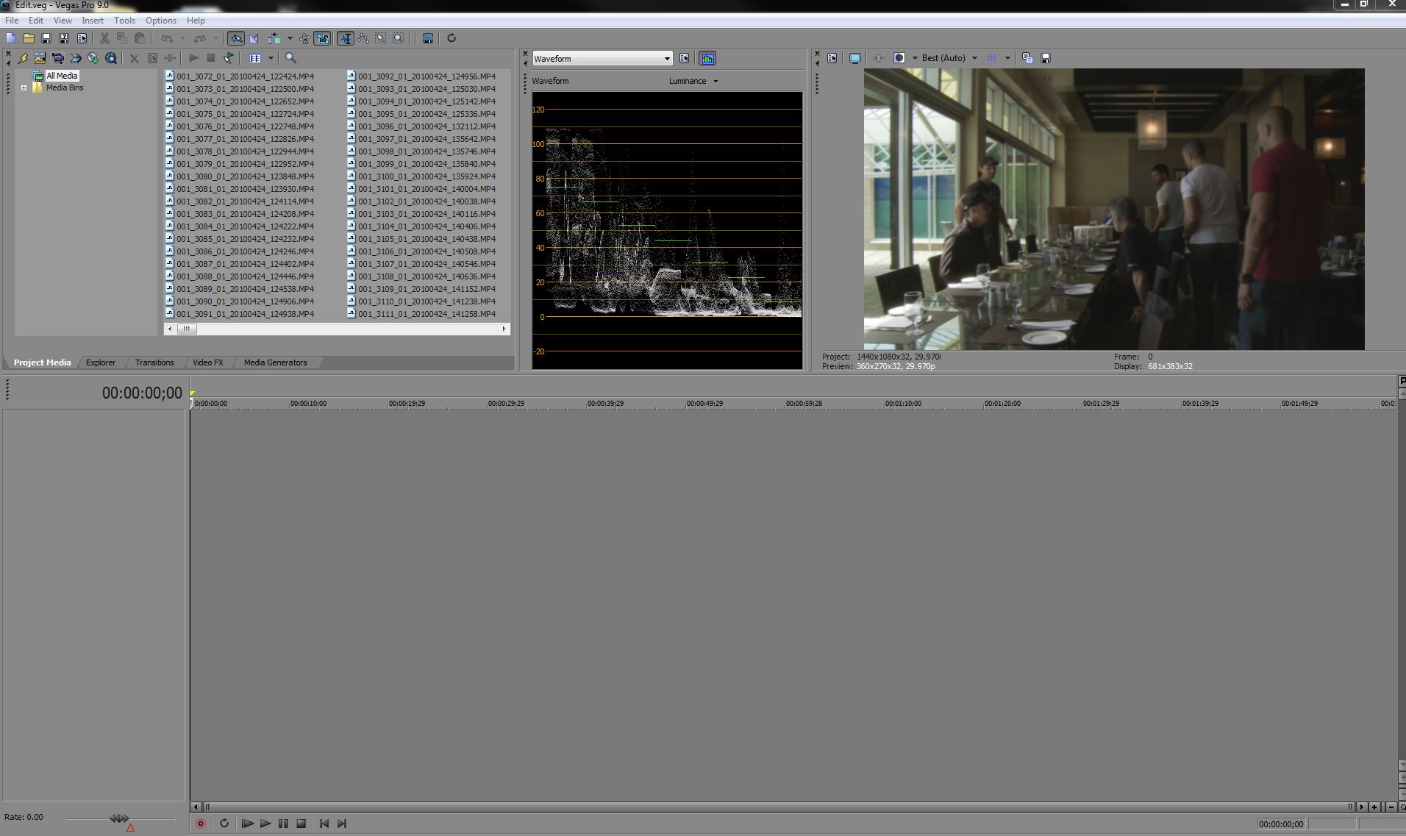Open a project with the folder icon
Image resolution: width=1406 pixels, height=836 pixels.
[29, 38]
